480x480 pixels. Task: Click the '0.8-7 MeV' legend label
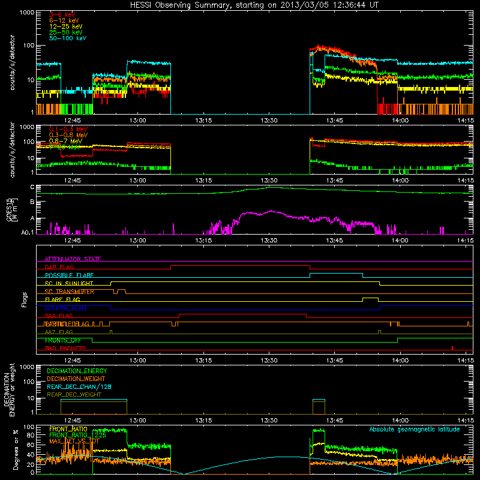pos(65,141)
